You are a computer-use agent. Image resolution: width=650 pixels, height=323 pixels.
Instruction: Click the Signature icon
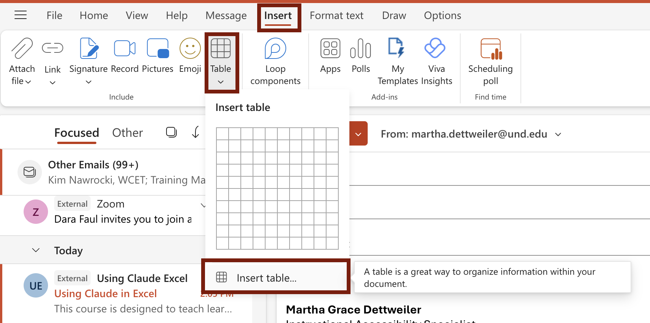(89, 48)
